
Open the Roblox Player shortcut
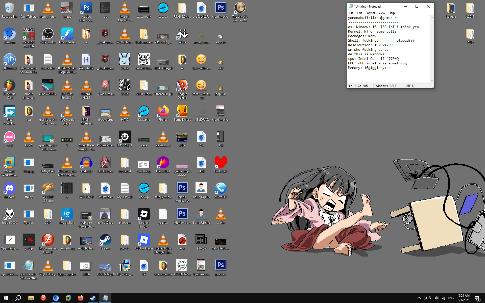click(x=144, y=242)
